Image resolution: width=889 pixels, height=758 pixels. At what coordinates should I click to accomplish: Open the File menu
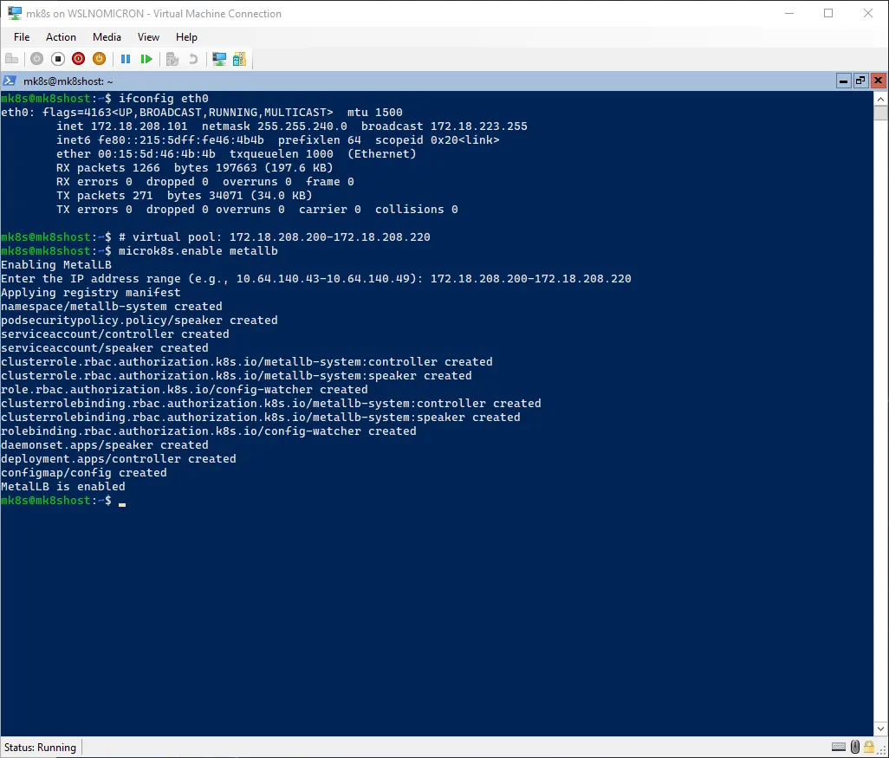click(x=22, y=37)
